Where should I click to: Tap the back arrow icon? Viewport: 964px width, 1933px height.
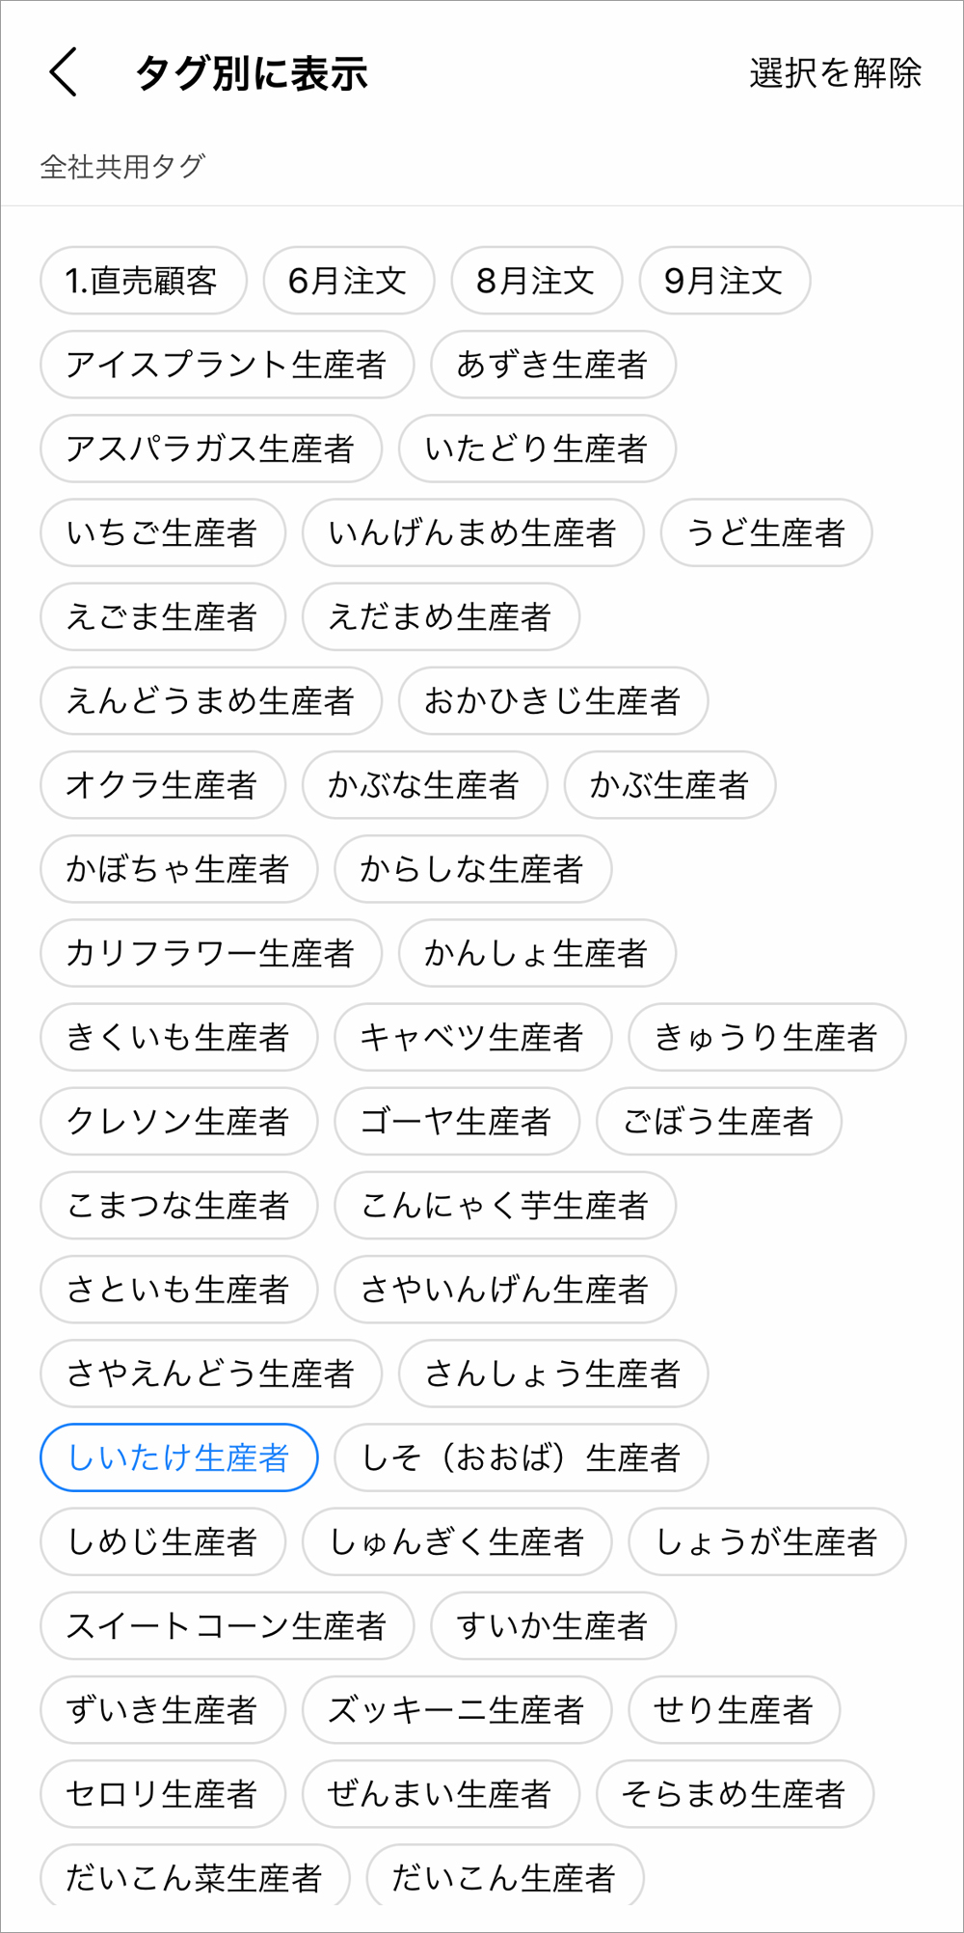(x=64, y=73)
